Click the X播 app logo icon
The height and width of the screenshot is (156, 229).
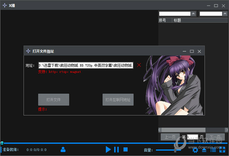[5, 5]
